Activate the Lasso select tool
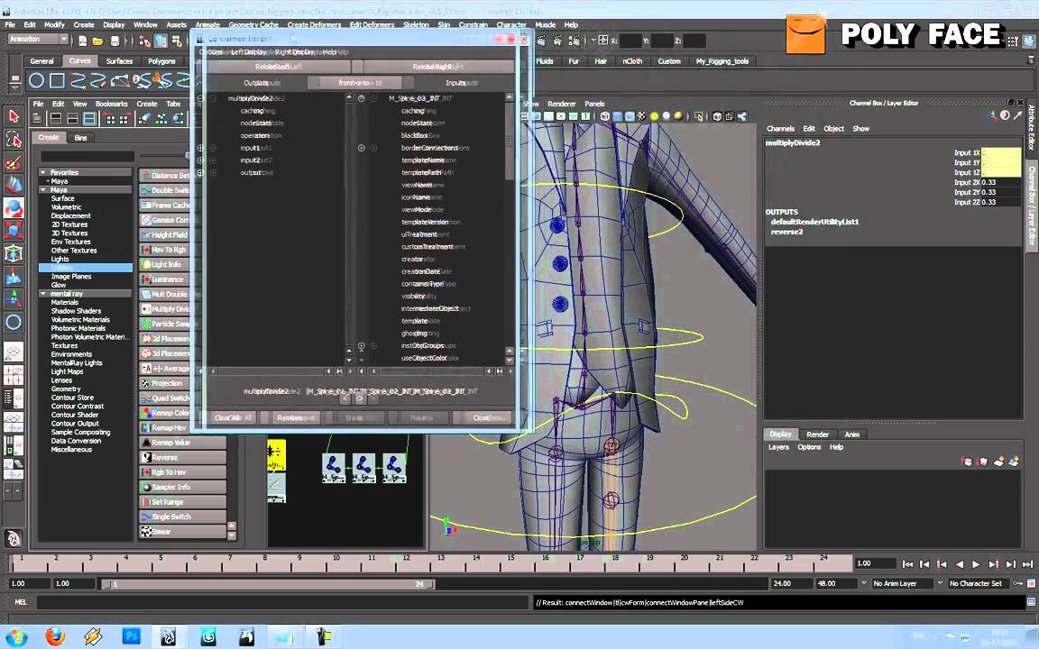The height and width of the screenshot is (649, 1039). click(14, 140)
